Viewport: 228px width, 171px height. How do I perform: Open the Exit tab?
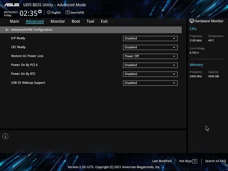pyautogui.click(x=104, y=21)
